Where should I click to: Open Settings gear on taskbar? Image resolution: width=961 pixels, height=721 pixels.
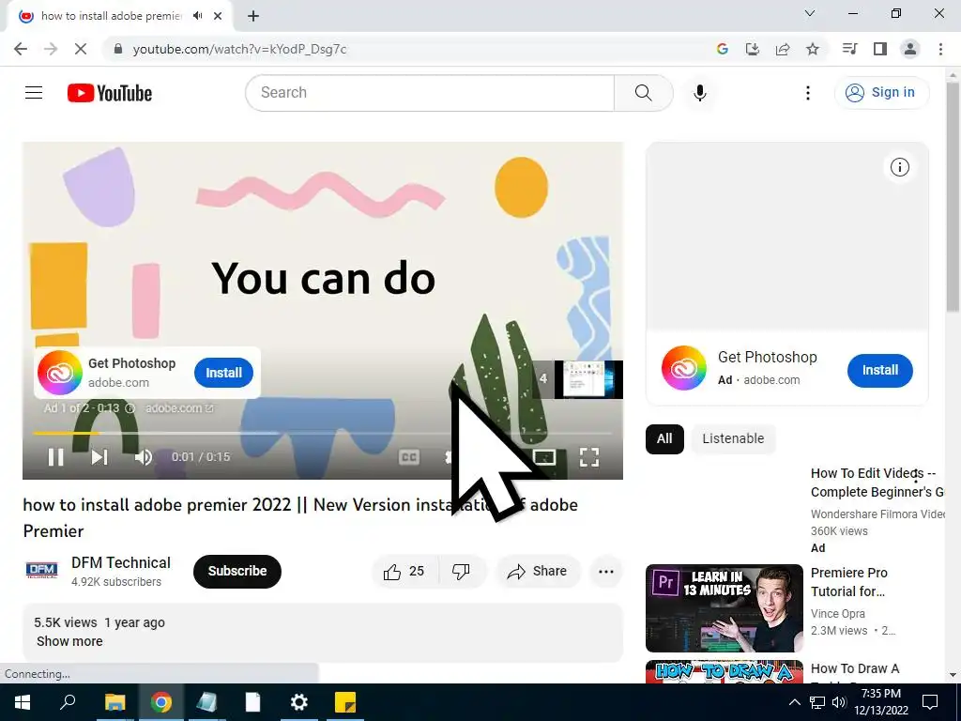(299, 702)
